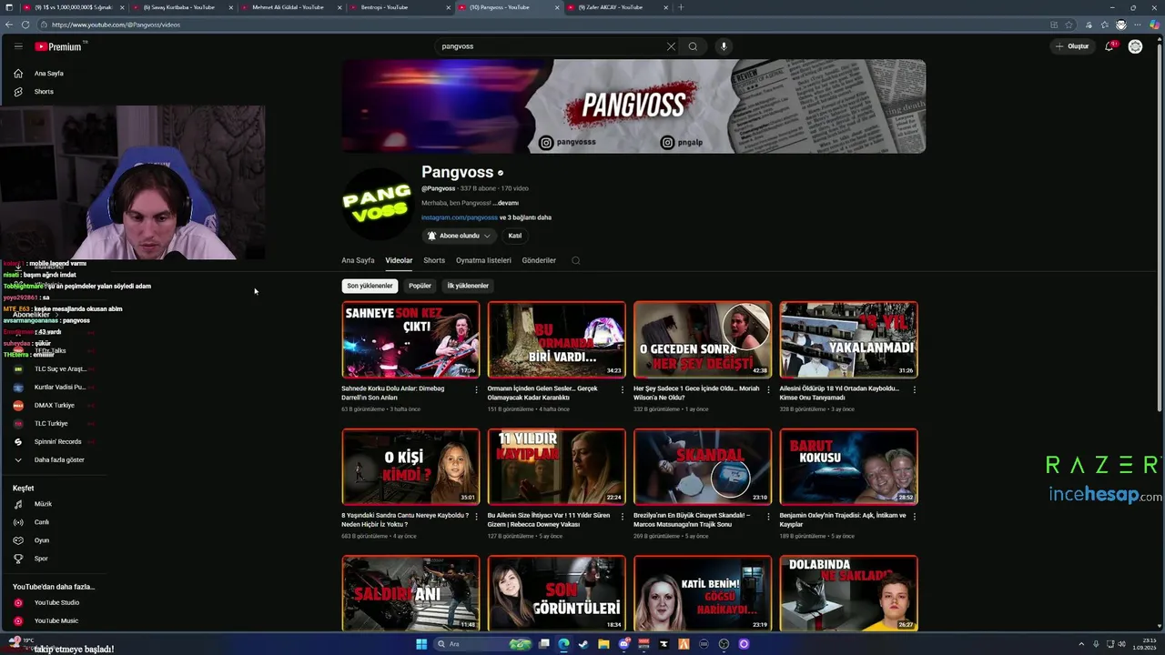Select the İlk yüklenenler filter chip
Screen dimensions: 1165x655
(x=468, y=286)
